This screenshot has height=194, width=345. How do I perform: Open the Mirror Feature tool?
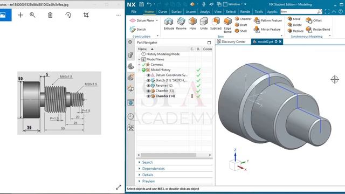pyautogui.click(x=267, y=29)
